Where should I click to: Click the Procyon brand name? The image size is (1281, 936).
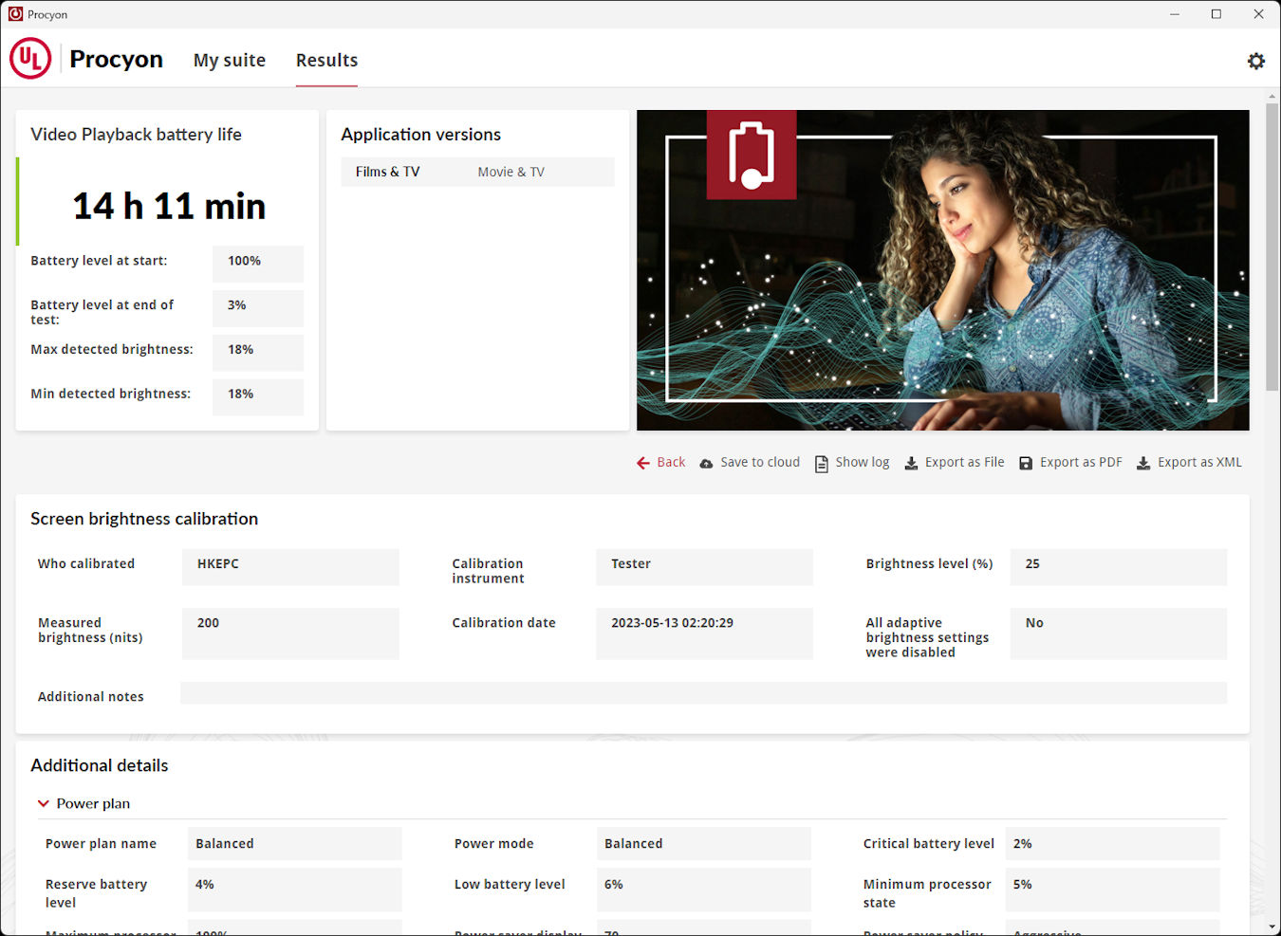pos(116,59)
